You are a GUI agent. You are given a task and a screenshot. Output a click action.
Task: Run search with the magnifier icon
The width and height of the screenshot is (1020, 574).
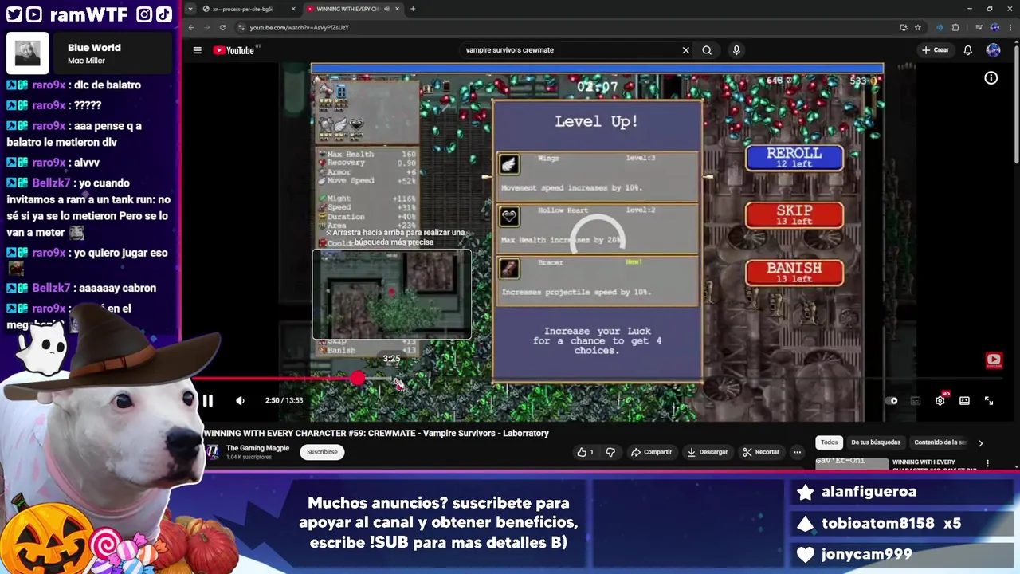pyautogui.click(x=707, y=50)
